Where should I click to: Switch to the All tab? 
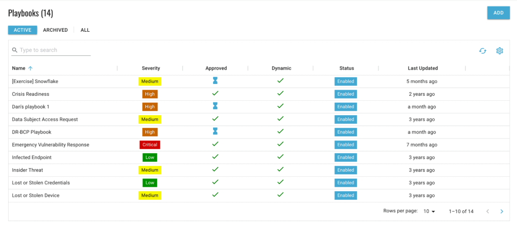85,30
